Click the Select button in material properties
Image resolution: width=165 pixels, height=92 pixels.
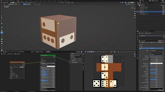point(151,43)
